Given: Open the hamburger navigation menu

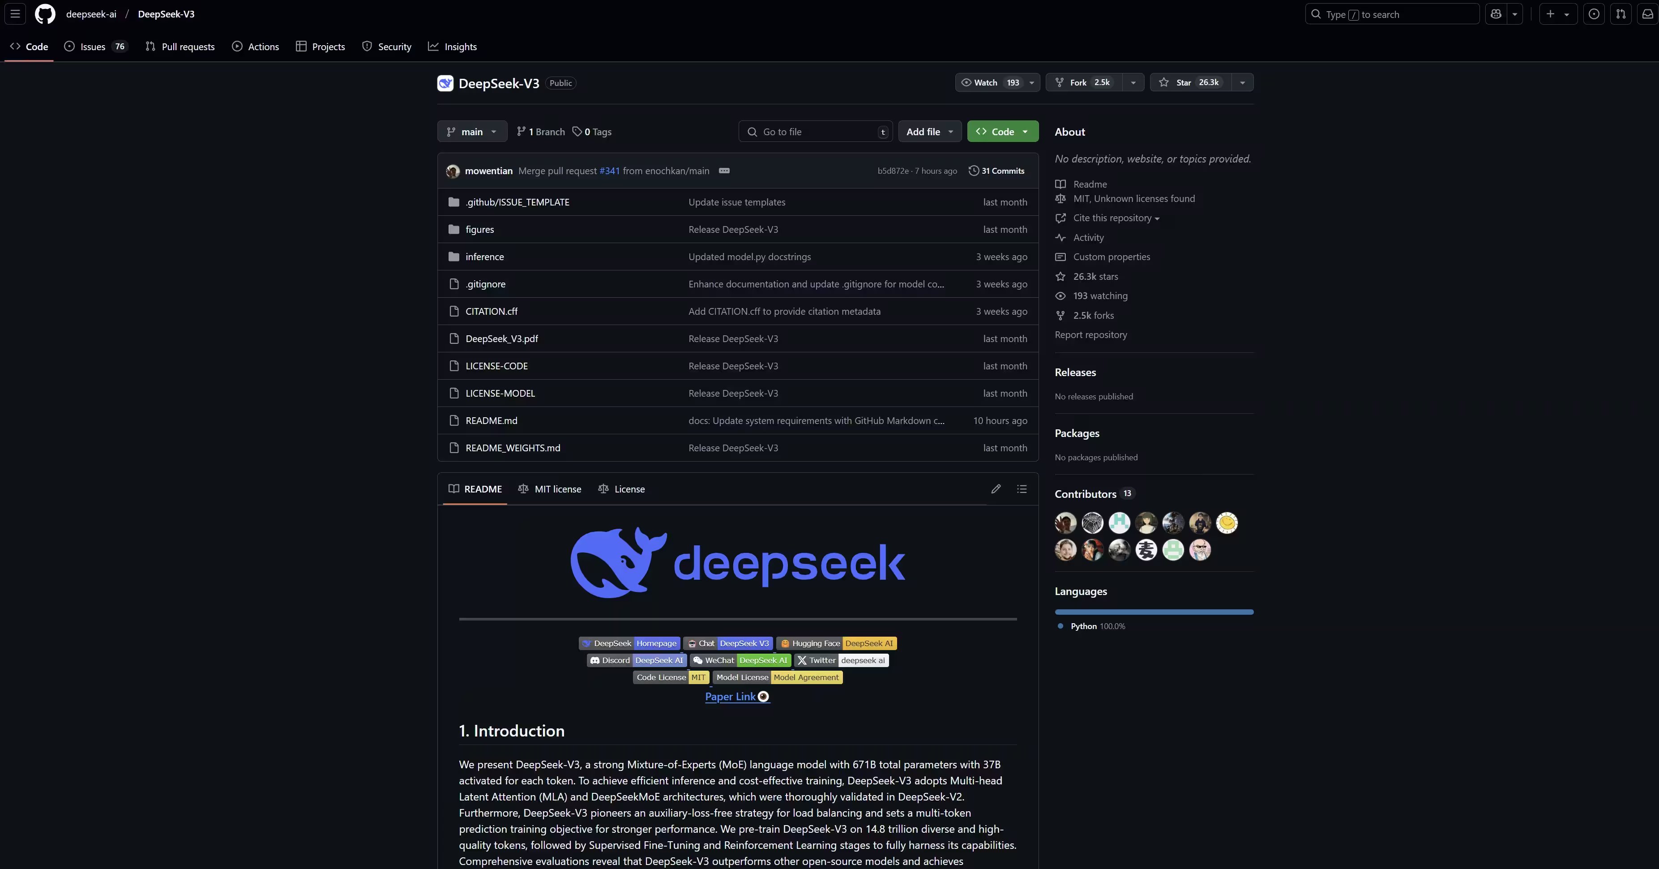Looking at the screenshot, I should point(16,13).
